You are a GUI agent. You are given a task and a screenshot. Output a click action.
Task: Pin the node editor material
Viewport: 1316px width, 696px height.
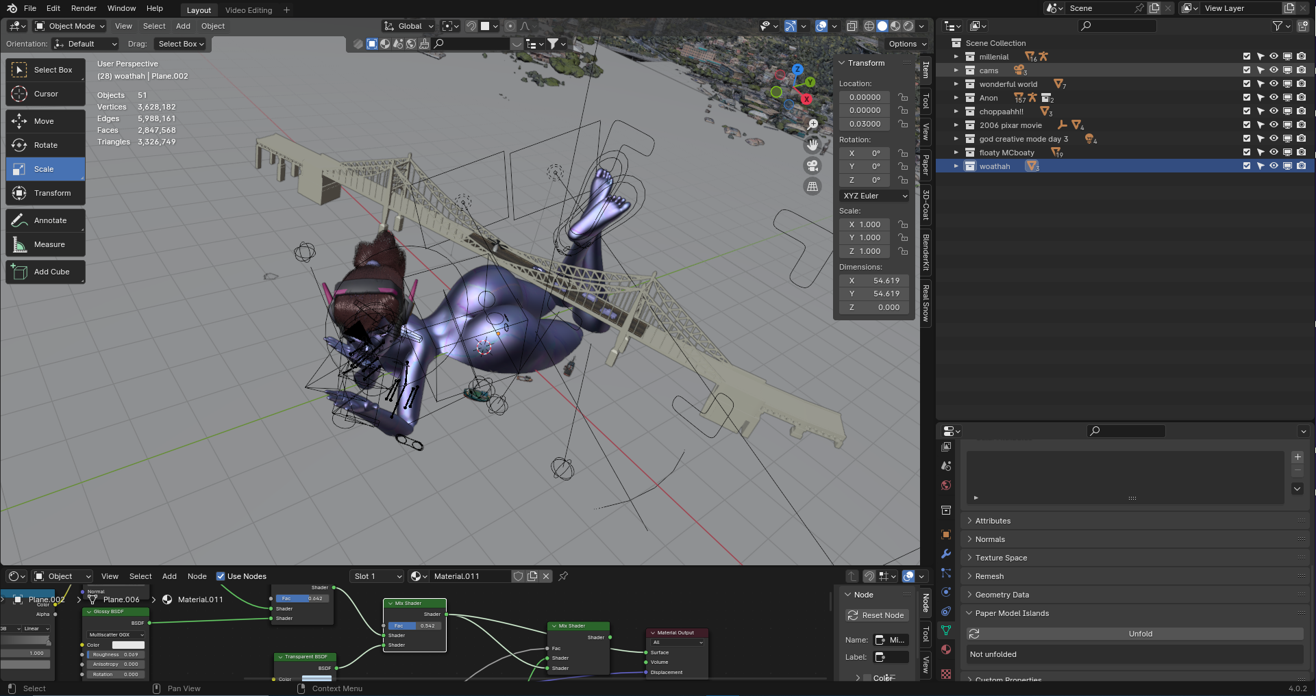563,576
